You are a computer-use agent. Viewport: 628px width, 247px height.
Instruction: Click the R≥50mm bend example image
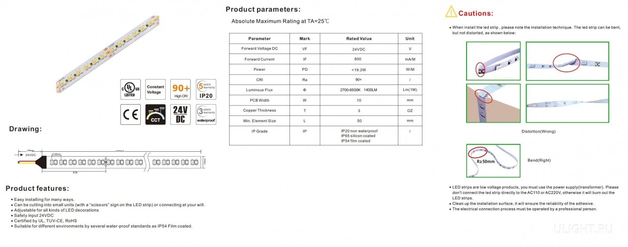(493, 161)
